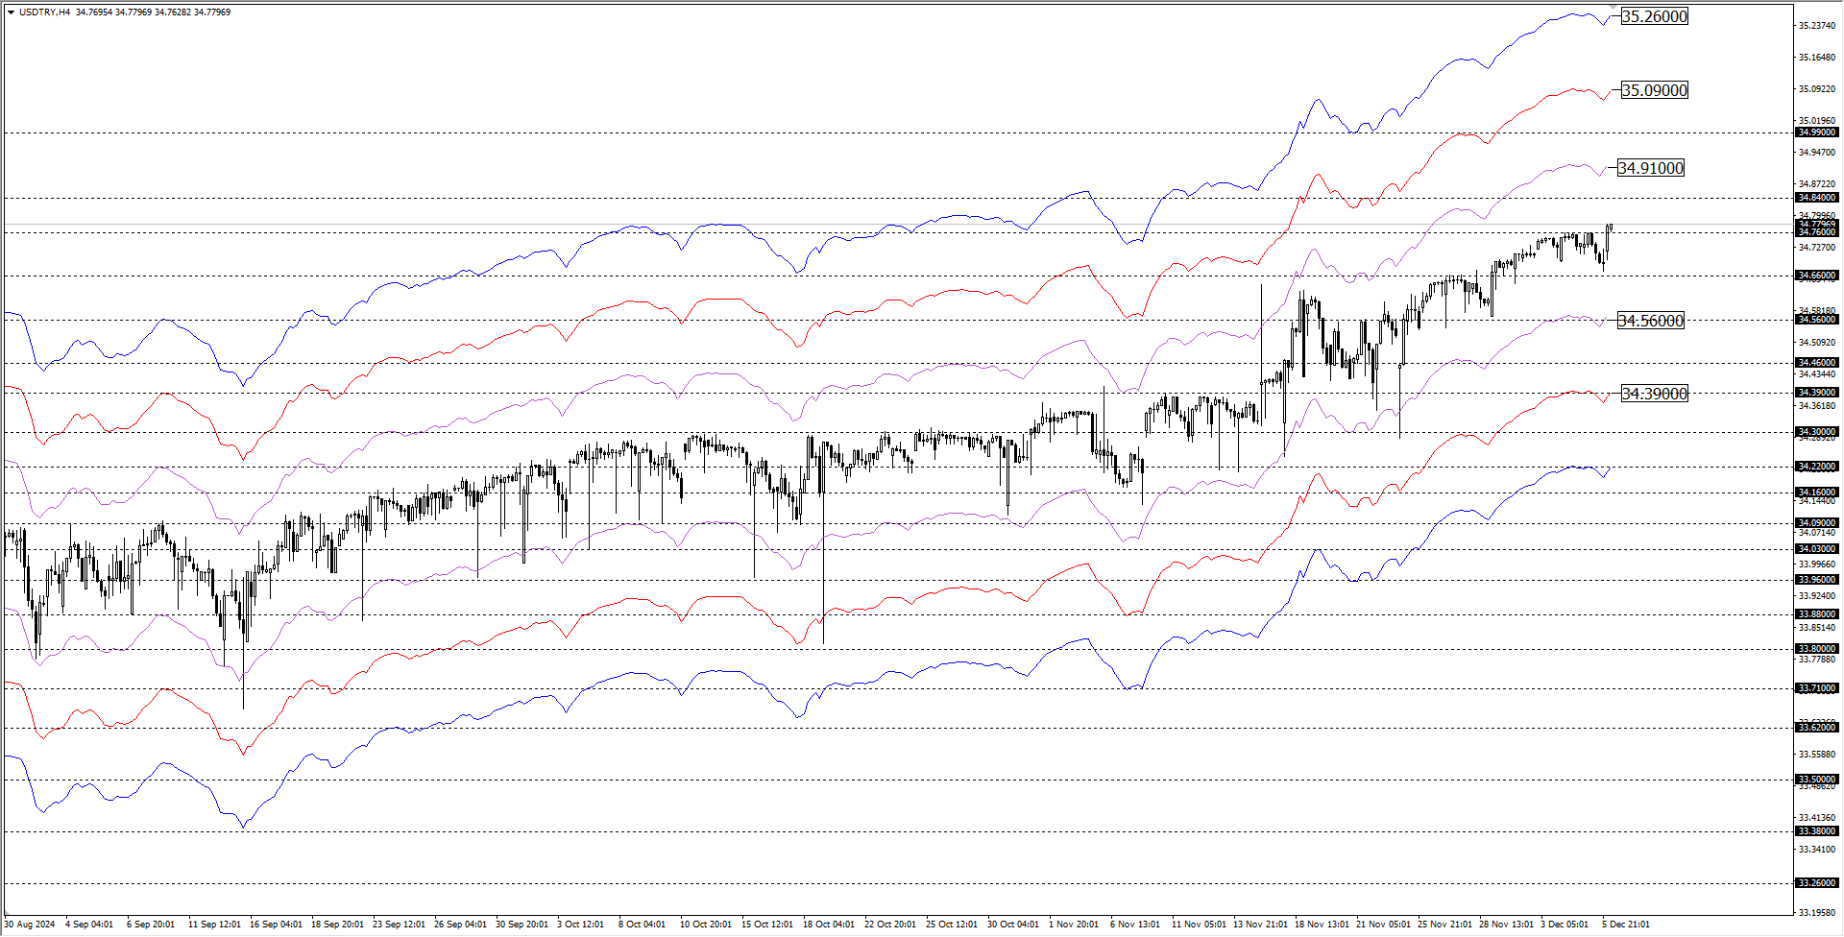Click the 34.94700 price scale value
The width and height of the screenshot is (1844, 937).
(1817, 153)
